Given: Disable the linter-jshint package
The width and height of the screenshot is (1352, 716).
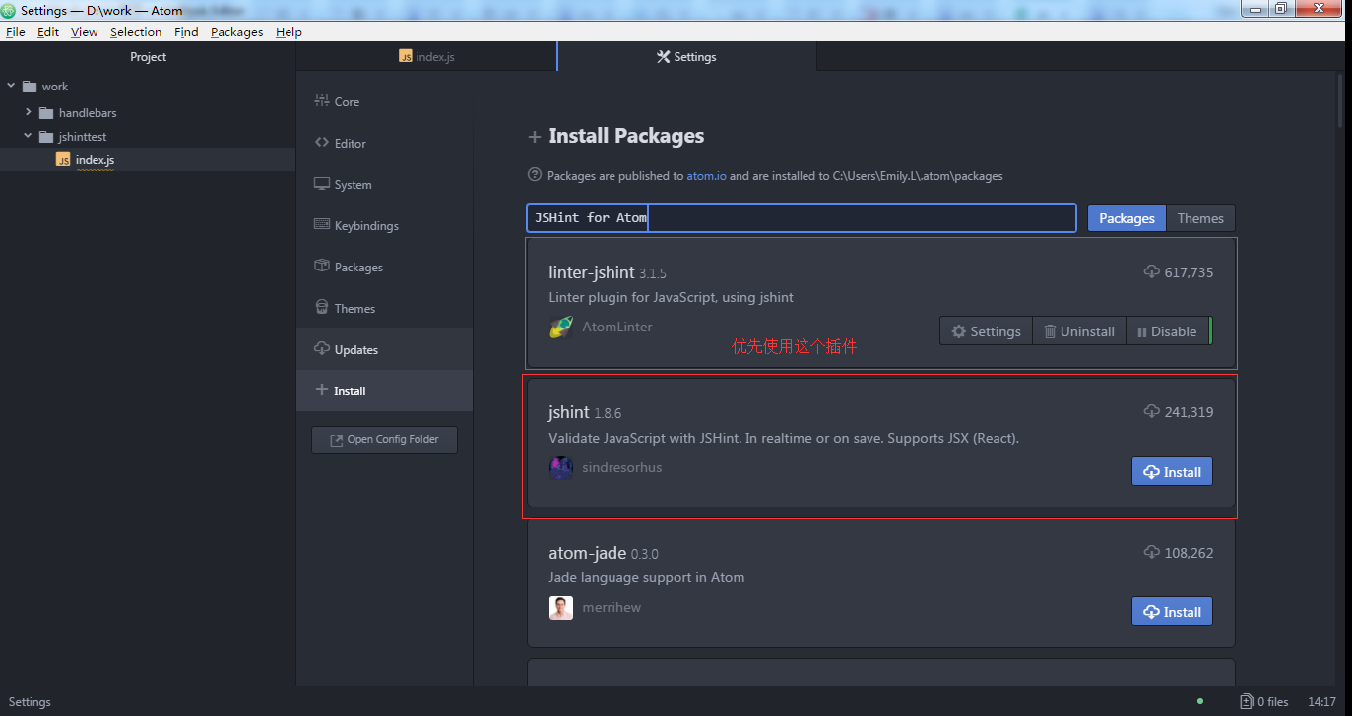Looking at the screenshot, I should [x=1166, y=331].
